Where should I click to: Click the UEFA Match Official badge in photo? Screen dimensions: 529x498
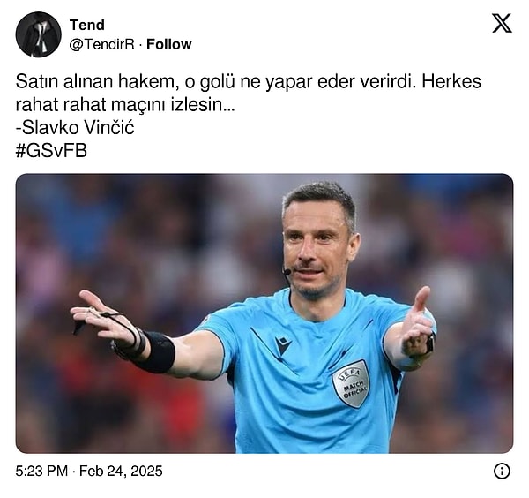(x=351, y=383)
